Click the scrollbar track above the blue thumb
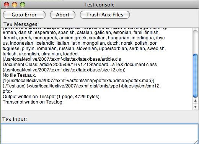This screenshot has width=199, height=144. pyautogui.click(x=195, y=41)
